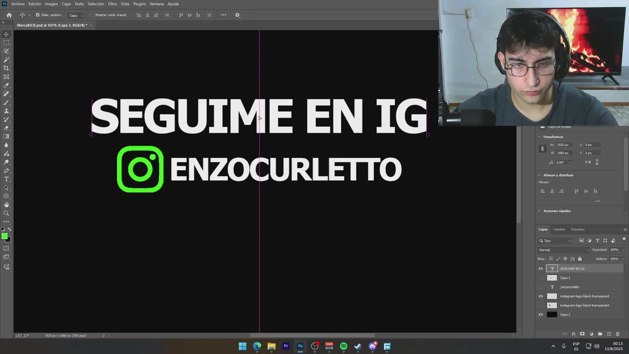
Task: Select the Blur tool
Action: (6, 145)
